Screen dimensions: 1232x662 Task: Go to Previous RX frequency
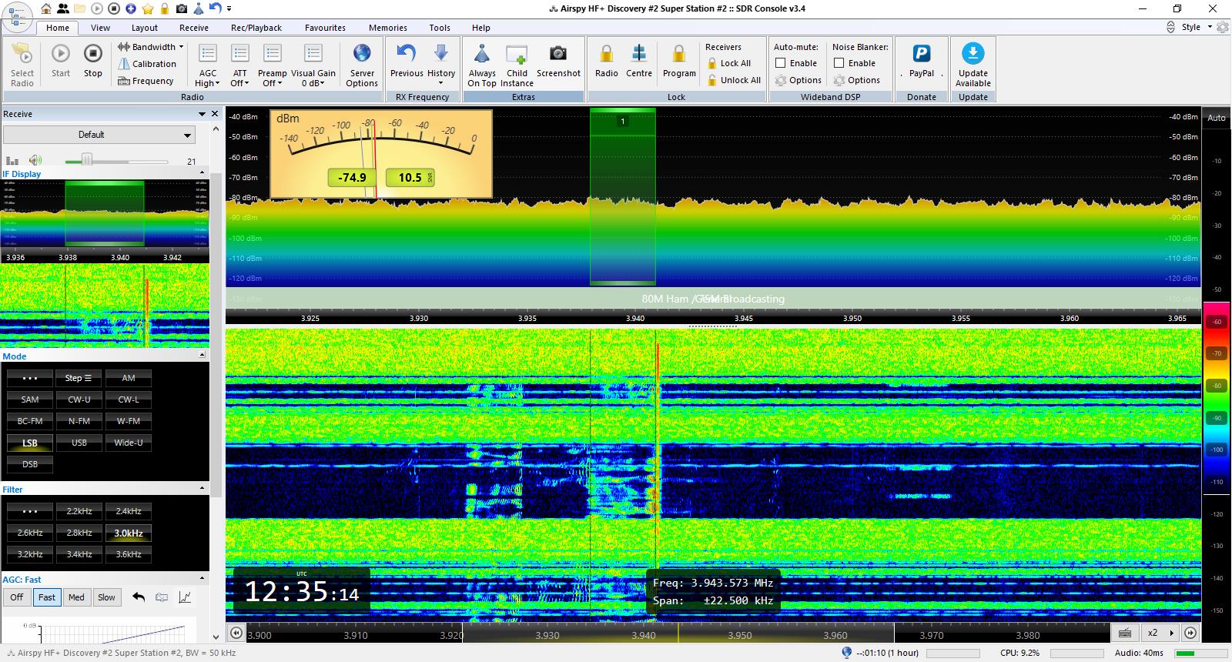pos(407,62)
